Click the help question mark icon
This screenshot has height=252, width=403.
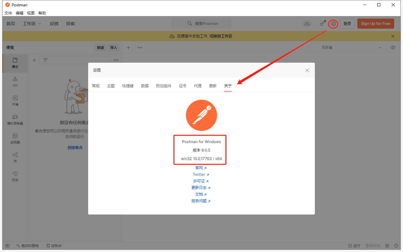point(396,246)
